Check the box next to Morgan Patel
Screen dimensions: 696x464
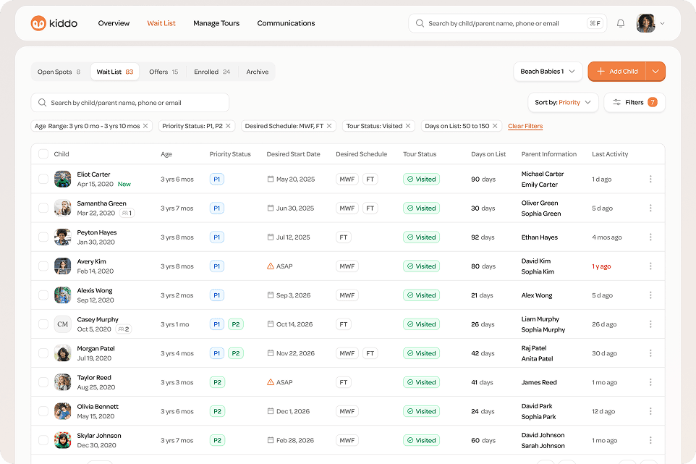tap(43, 353)
